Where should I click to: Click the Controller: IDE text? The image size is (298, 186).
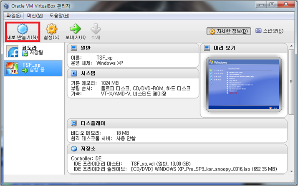click(86, 158)
